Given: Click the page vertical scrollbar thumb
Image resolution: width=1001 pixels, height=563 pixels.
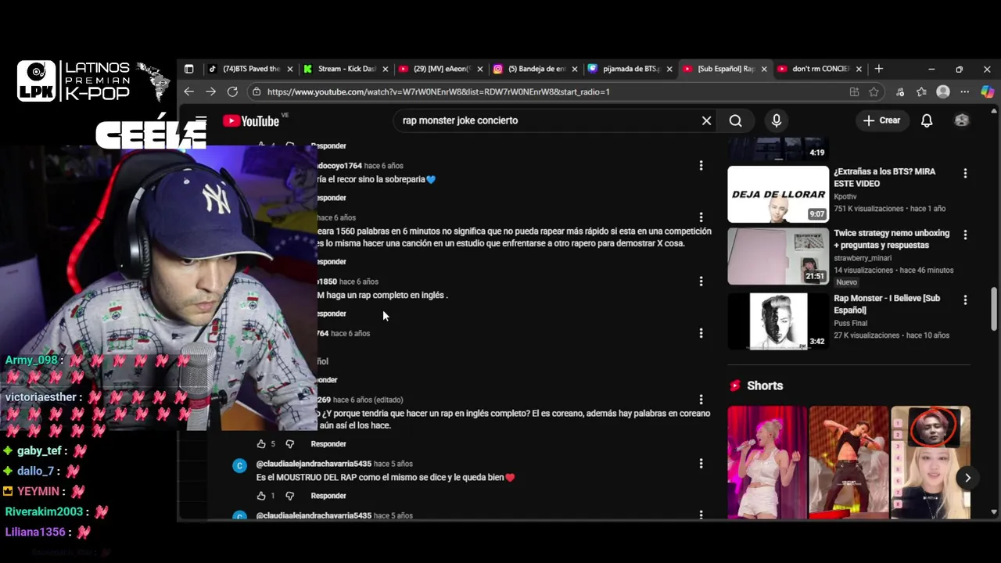Looking at the screenshot, I should pyautogui.click(x=994, y=310).
